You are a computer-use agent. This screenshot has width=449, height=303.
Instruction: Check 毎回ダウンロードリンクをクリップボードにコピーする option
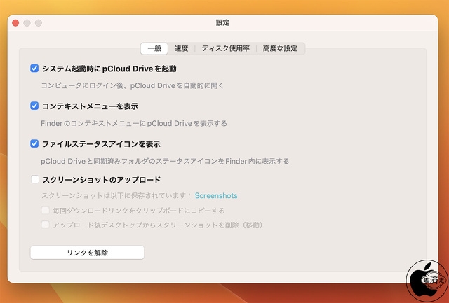coord(46,210)
